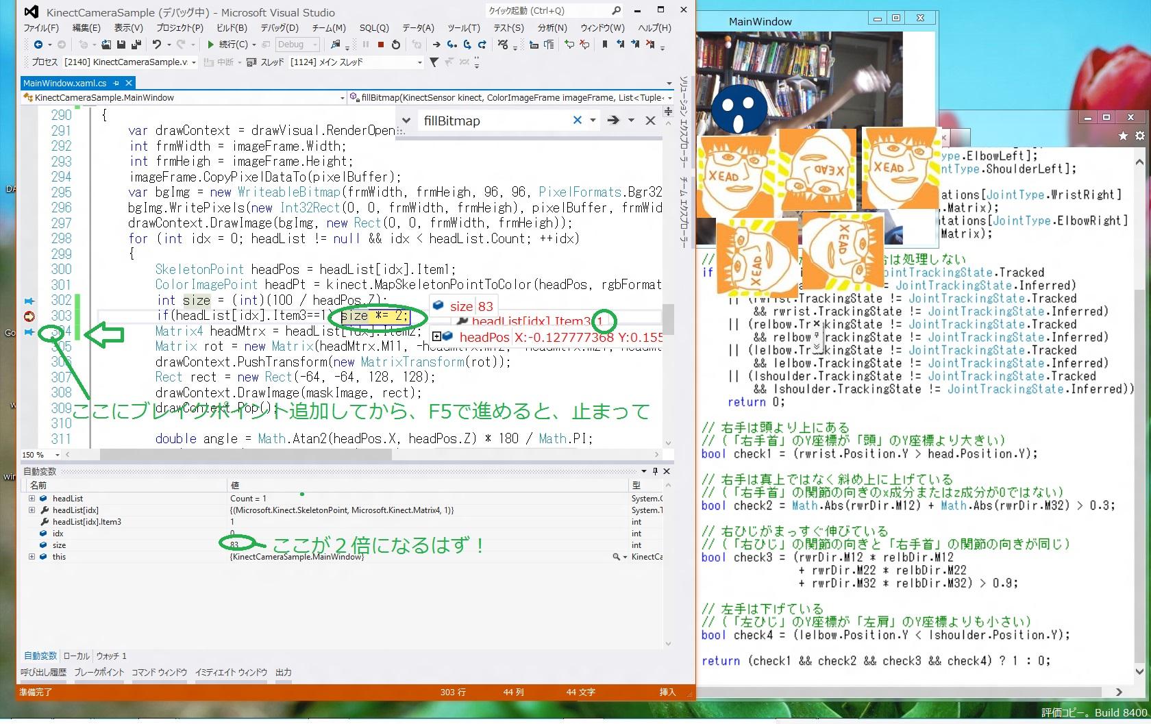Toggle pin on the 自動変数 panel
The image size is (1151, 724).
[655, 471]
